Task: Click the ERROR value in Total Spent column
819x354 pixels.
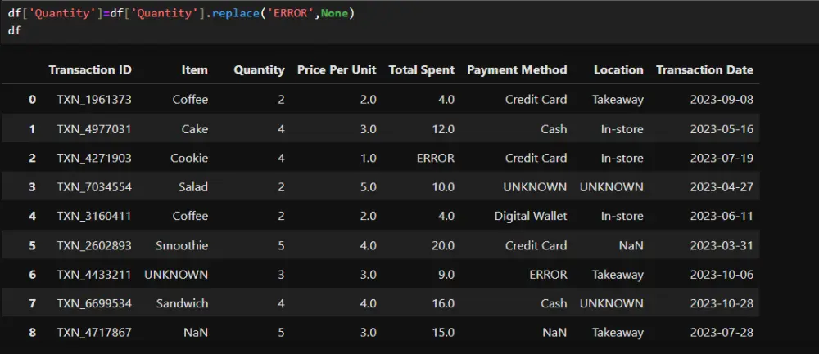Action: pyautogui.click(x=436, y=158)
